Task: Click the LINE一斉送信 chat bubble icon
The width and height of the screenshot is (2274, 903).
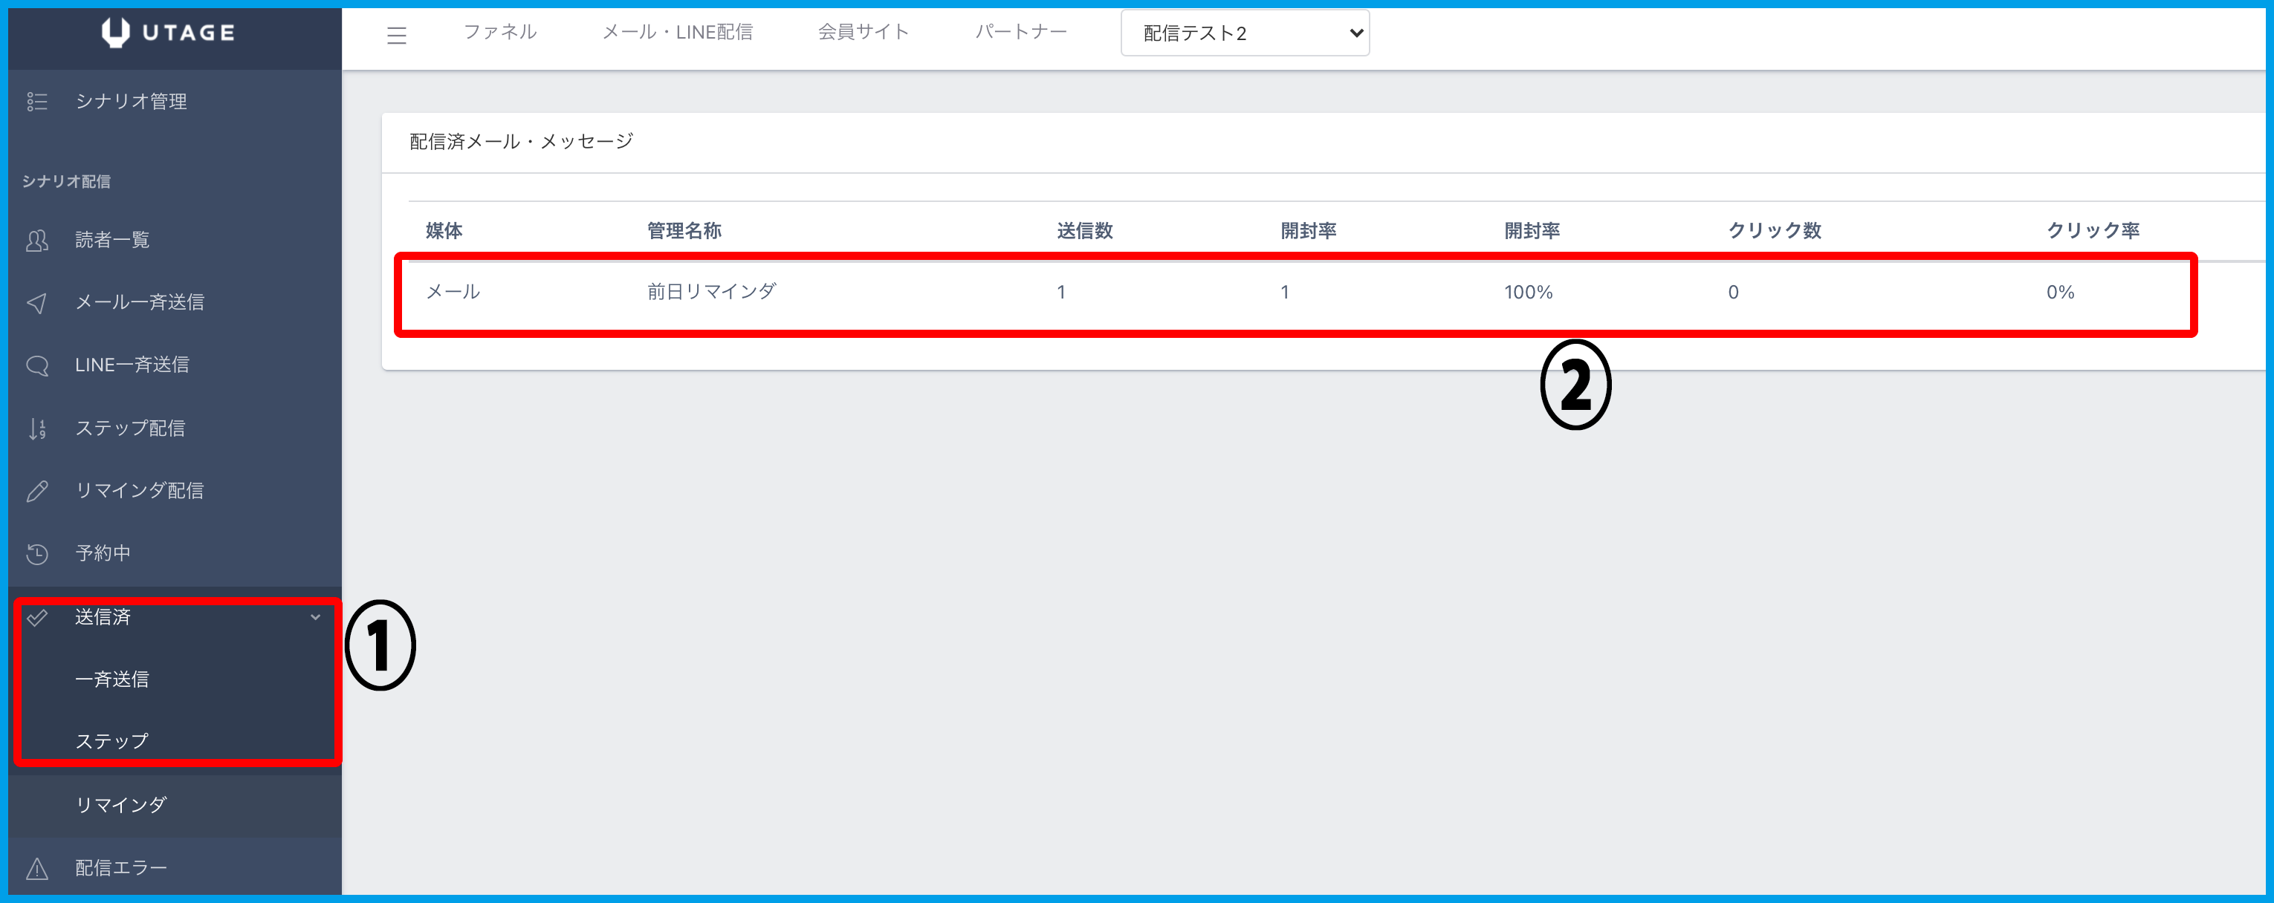Action: [x=37, y=365]
